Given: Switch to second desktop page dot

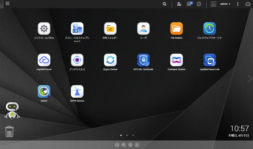Looking at the screenshot, I should 127,135.
